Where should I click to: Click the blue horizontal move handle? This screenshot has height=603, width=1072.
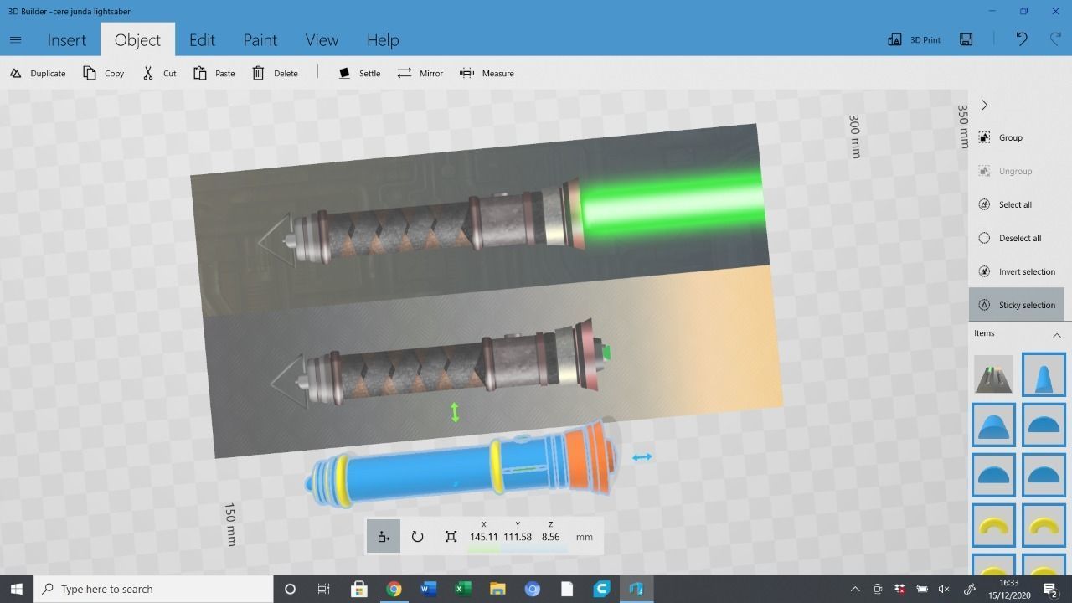tap(642, 456)
